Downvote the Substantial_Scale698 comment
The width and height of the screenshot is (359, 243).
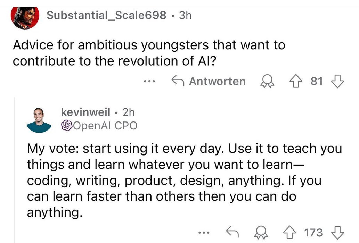point(337,82)
